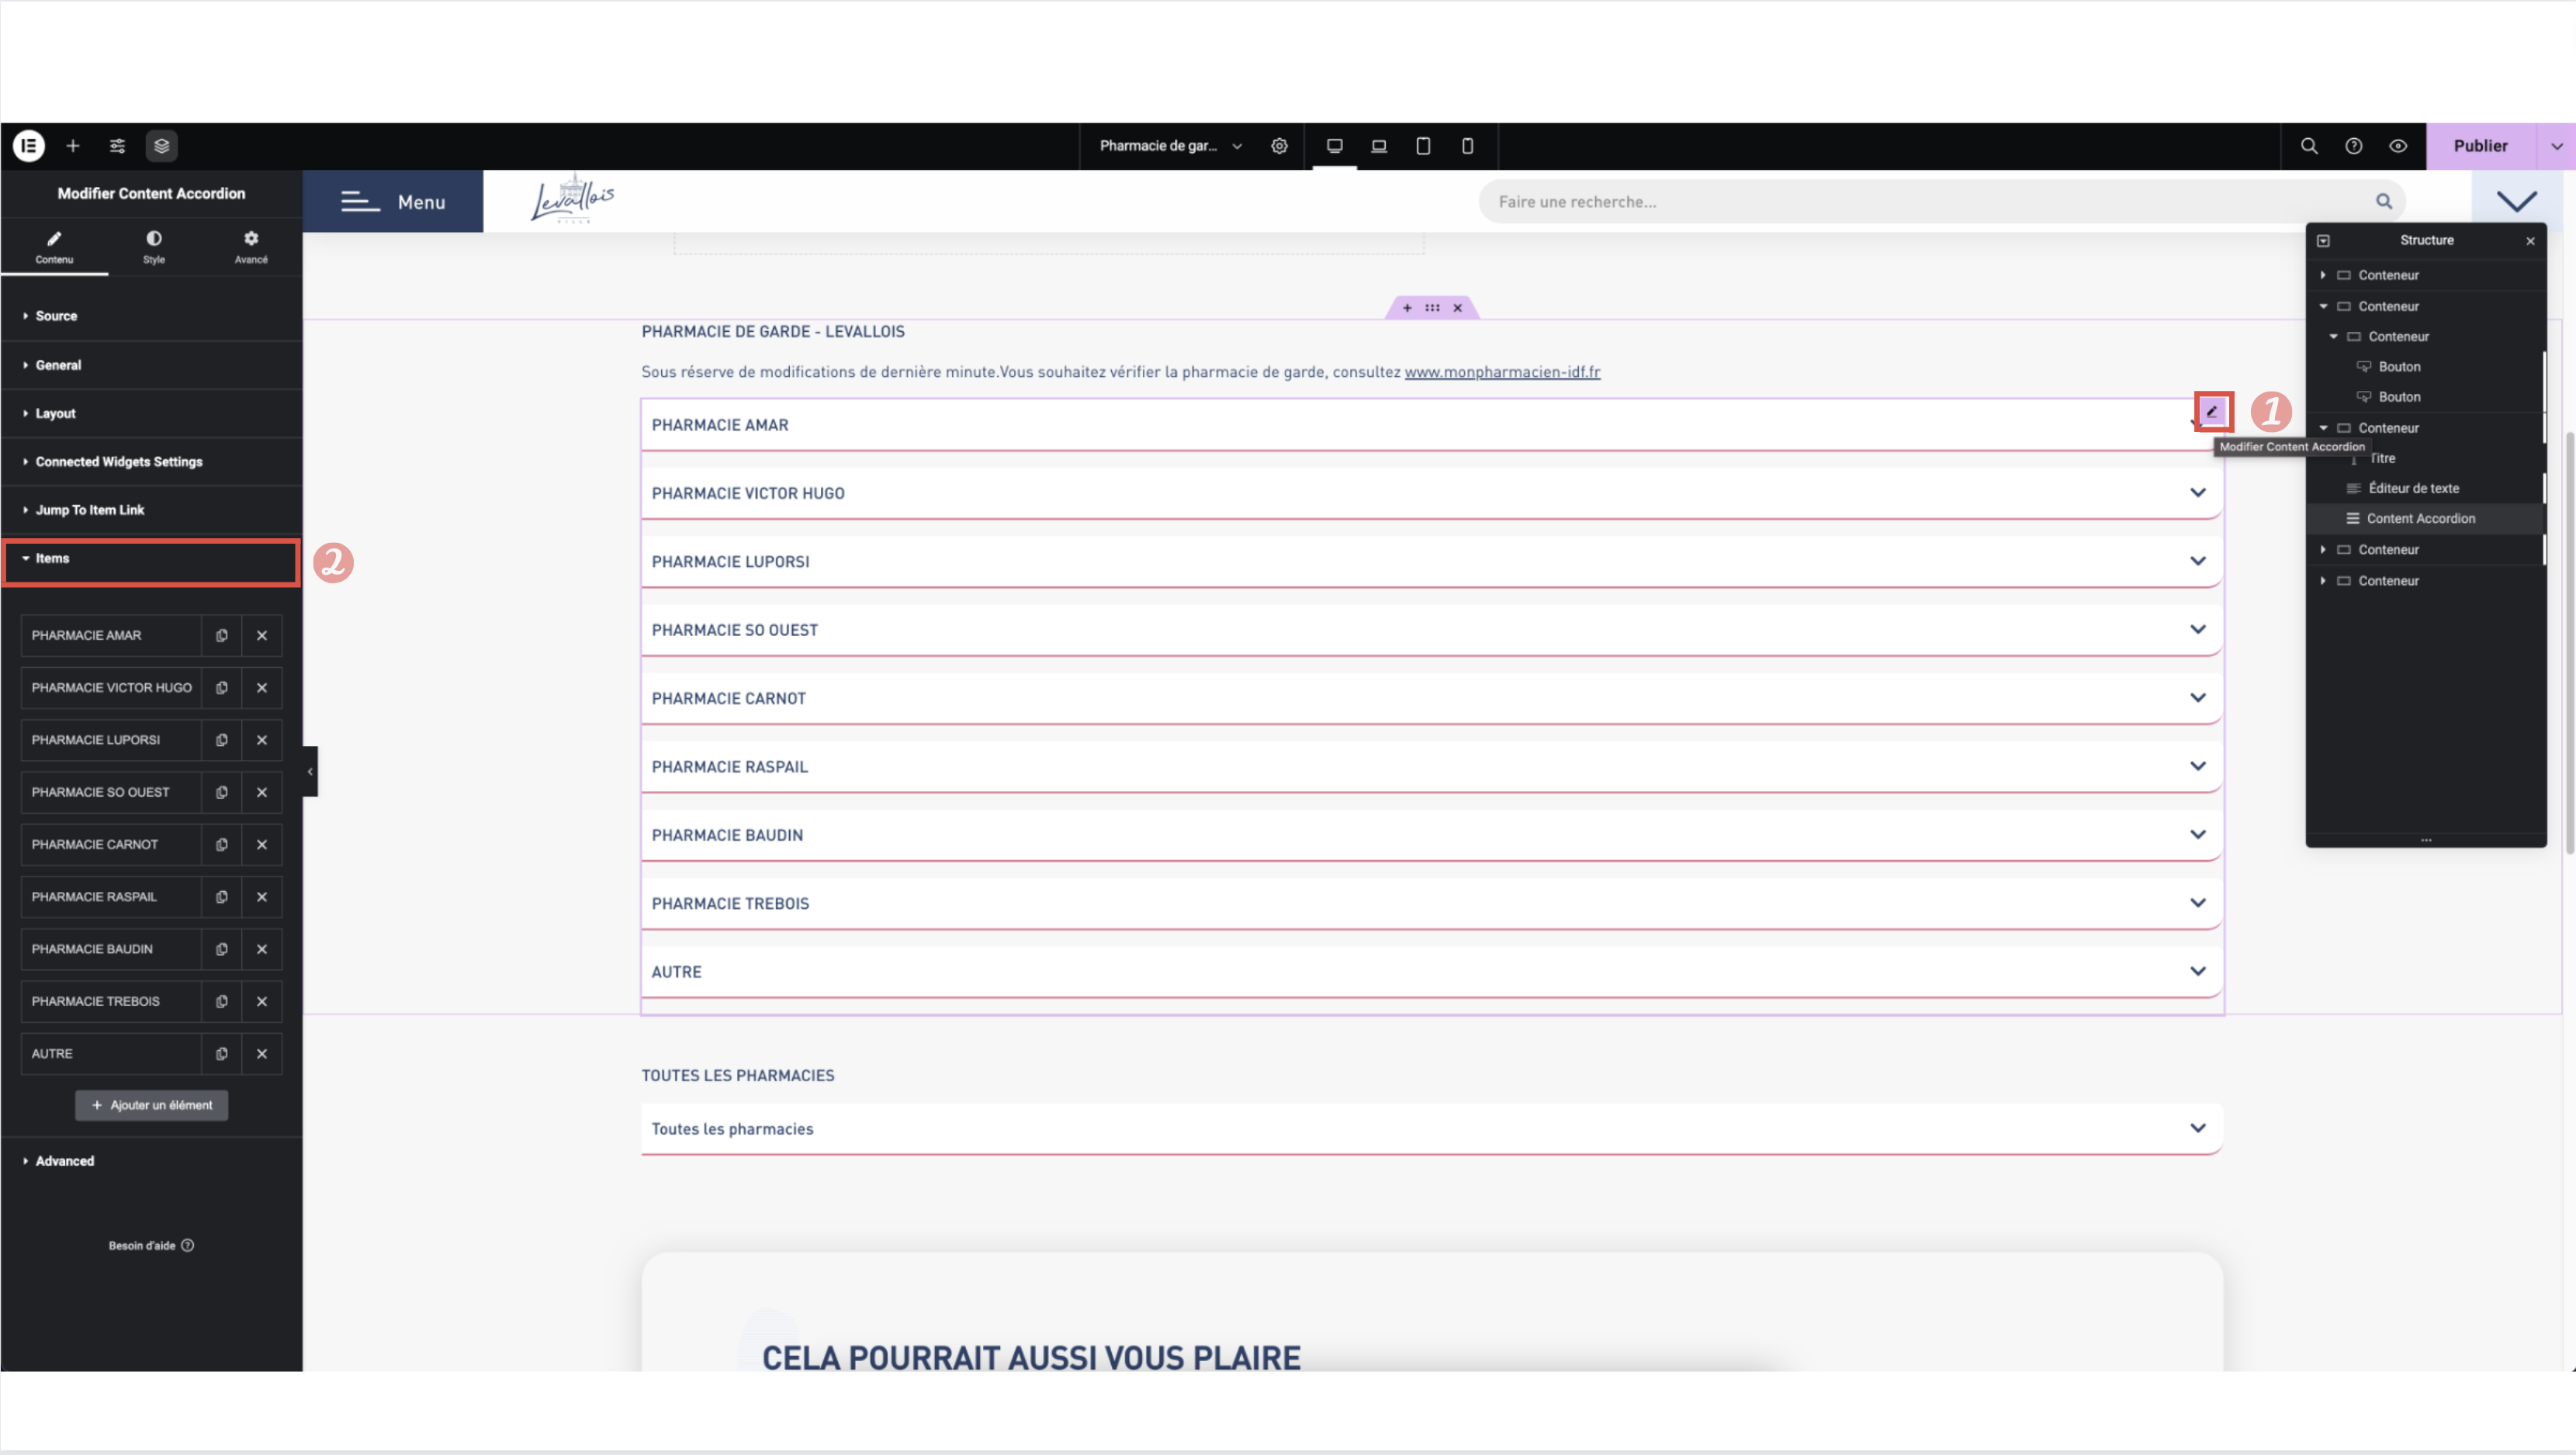Screen dimensions: 2576x1455
Task: Open the add element plus icon
Action: [x=73, y=146]
